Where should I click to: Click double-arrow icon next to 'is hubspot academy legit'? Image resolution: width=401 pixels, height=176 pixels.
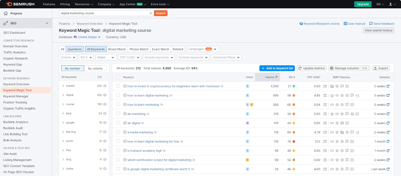tap(164, 151)
